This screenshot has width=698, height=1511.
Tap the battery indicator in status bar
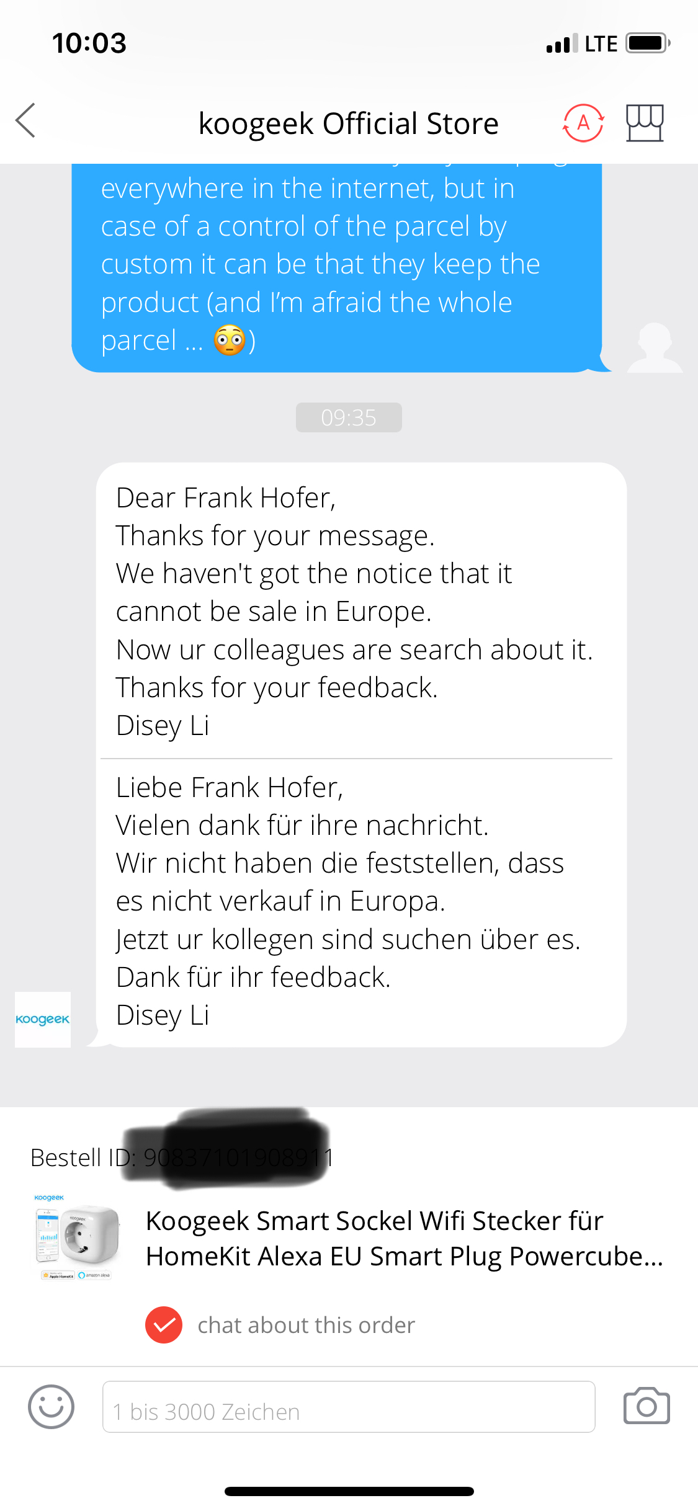(648, 43)
